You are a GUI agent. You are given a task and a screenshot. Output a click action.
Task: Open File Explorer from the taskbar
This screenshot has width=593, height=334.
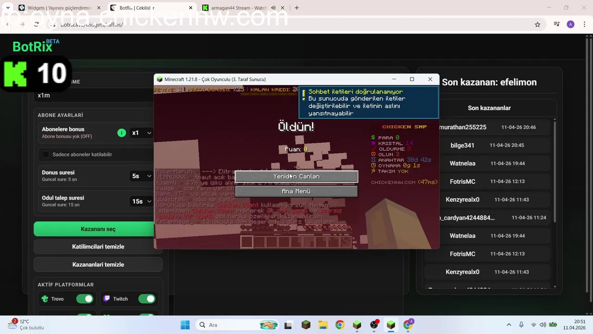(323, 325)
